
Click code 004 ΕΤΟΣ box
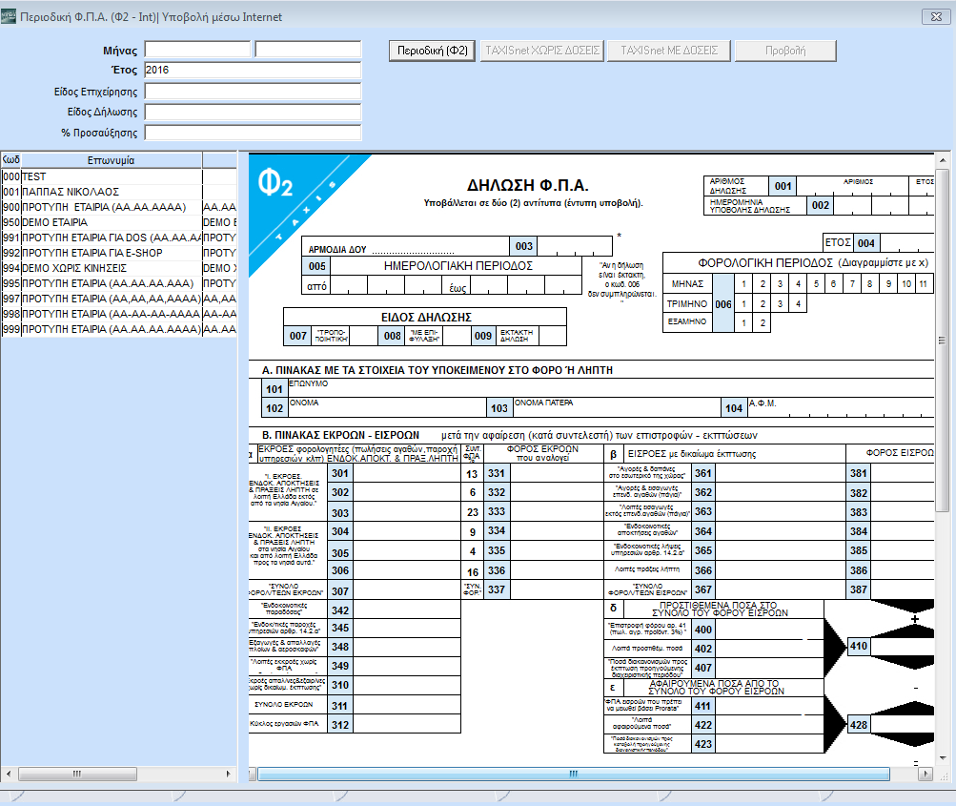[866, 243]
